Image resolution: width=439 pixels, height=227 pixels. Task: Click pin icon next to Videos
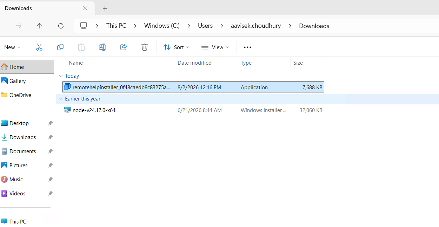pos(50,193)
